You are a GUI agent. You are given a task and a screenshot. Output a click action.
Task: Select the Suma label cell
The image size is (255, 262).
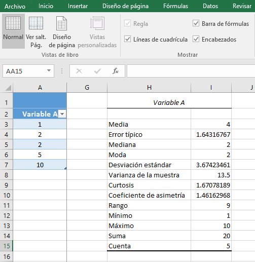(x=149, y=236)
